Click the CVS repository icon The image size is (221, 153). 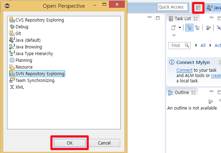[x=12, y=20]
